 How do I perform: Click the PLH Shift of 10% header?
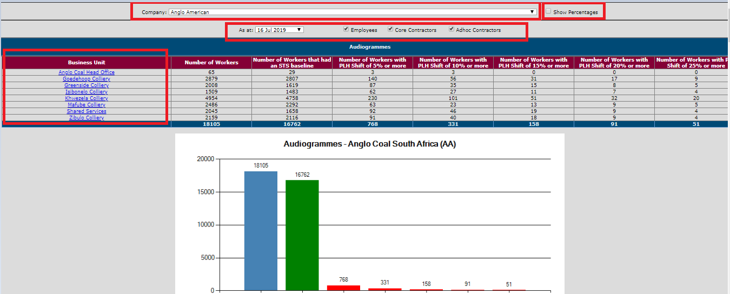click(x=453, y=63)
